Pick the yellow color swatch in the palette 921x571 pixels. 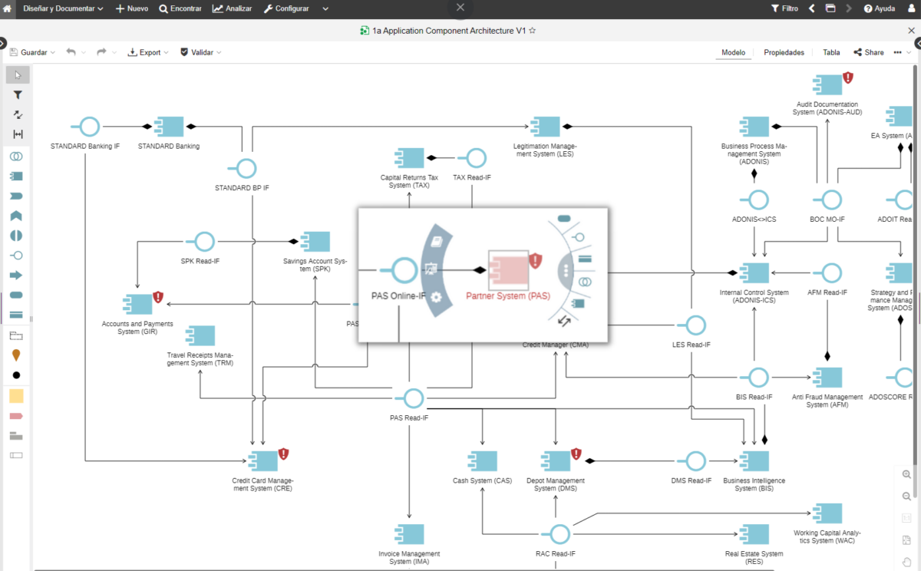point(17,396)
